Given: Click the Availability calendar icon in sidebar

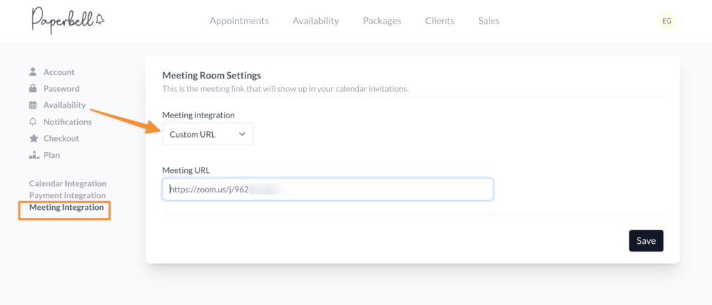Looking at the screenshot, I should [x=33, y=106].
